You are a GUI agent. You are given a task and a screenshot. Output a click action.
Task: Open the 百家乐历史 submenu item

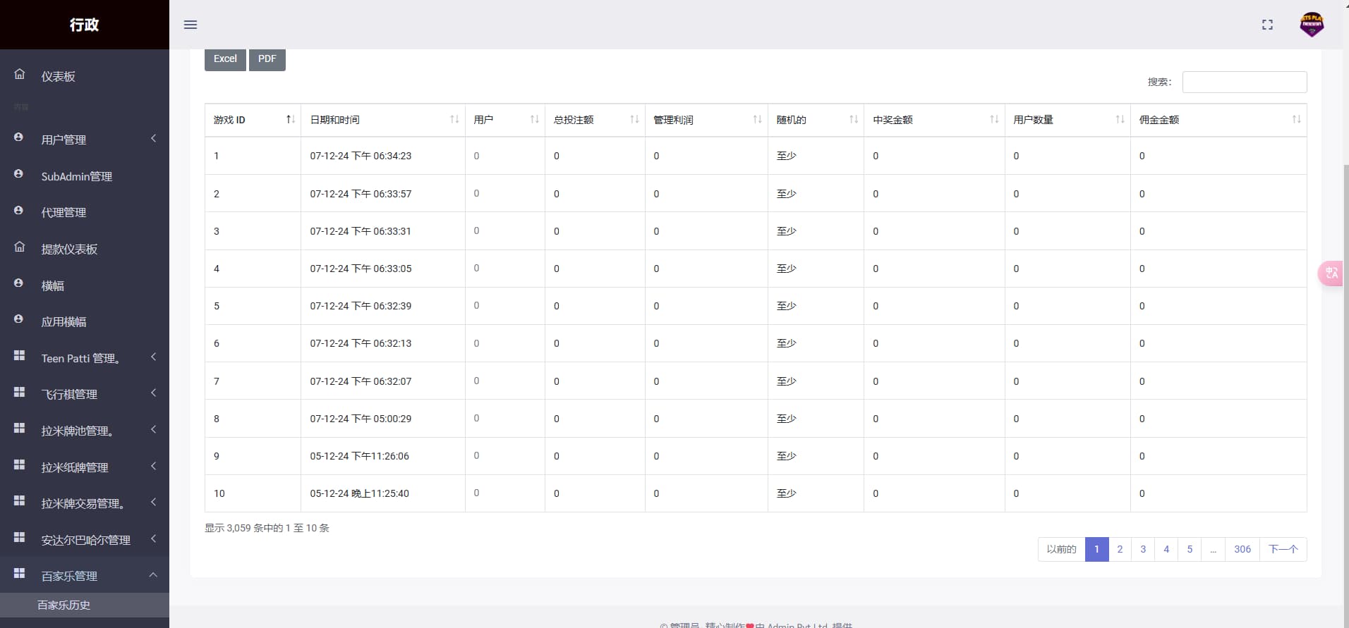point(63,605)
